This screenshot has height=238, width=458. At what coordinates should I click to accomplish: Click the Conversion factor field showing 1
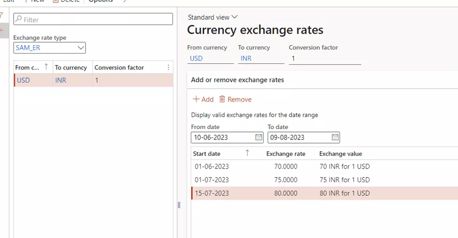pos(325,58)
